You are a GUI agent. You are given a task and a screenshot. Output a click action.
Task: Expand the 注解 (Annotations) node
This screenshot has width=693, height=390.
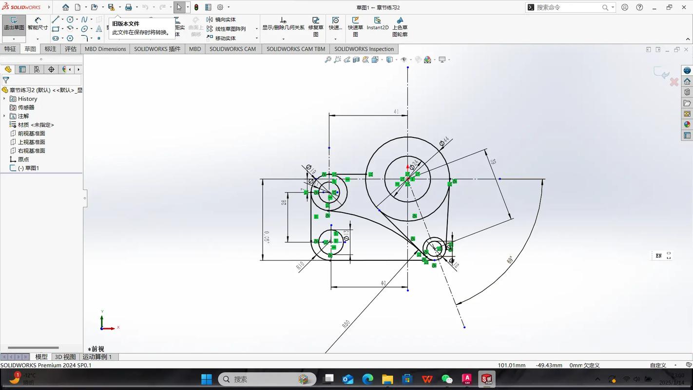[x=5, y=116]
